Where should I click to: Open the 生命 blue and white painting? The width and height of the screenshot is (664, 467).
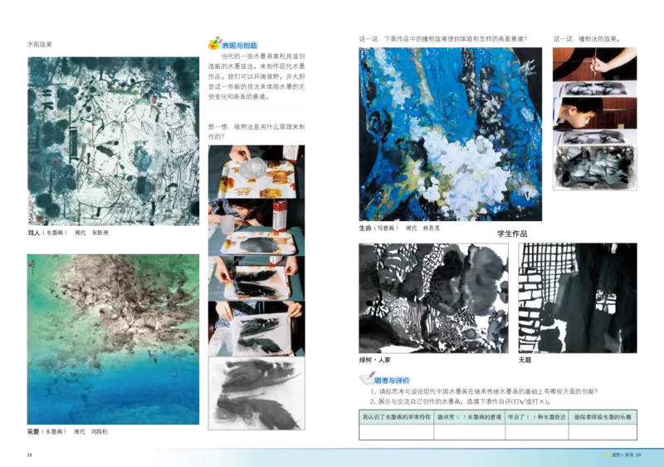click(450, 134)
